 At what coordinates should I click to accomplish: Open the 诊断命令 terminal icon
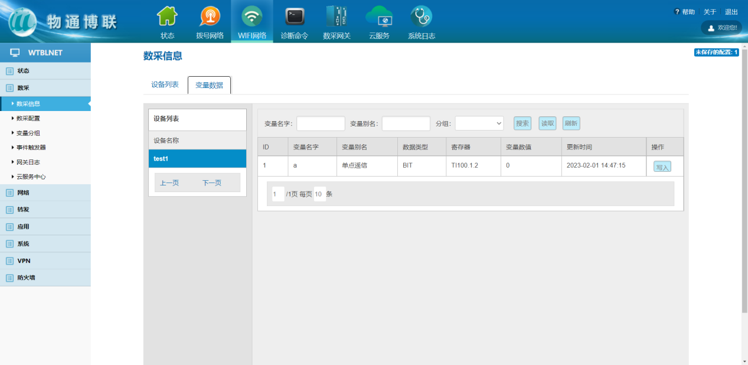point(294,17)
